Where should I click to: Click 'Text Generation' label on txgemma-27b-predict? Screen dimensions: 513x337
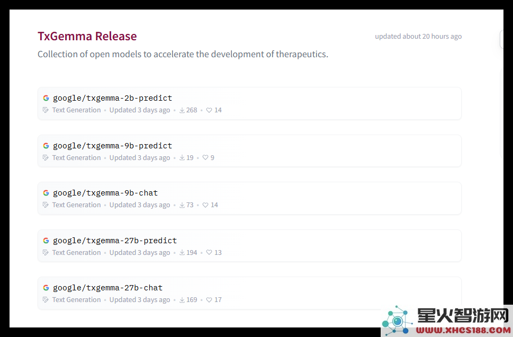coord(77,253)
